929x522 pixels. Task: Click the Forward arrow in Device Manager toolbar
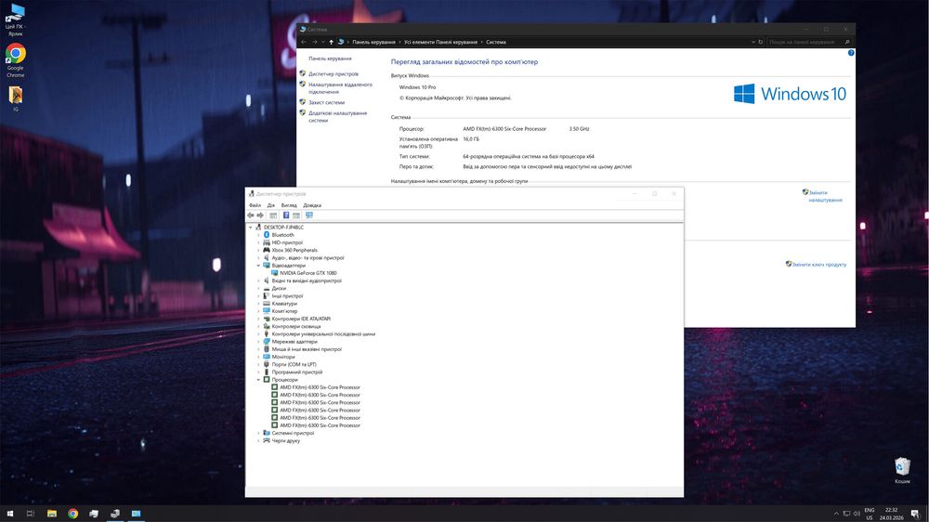pyautogui.click(x=260, y=215)
